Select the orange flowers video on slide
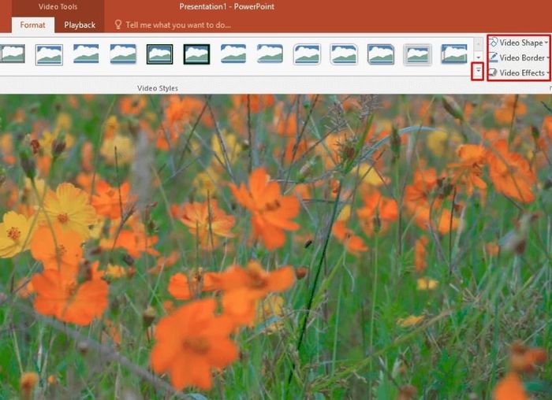The width and height of the screenshot is (552, 400). (x=276, y=247)
